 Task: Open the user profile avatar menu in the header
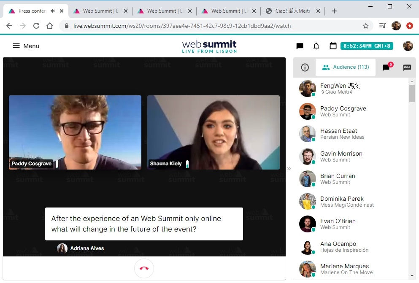408,46
